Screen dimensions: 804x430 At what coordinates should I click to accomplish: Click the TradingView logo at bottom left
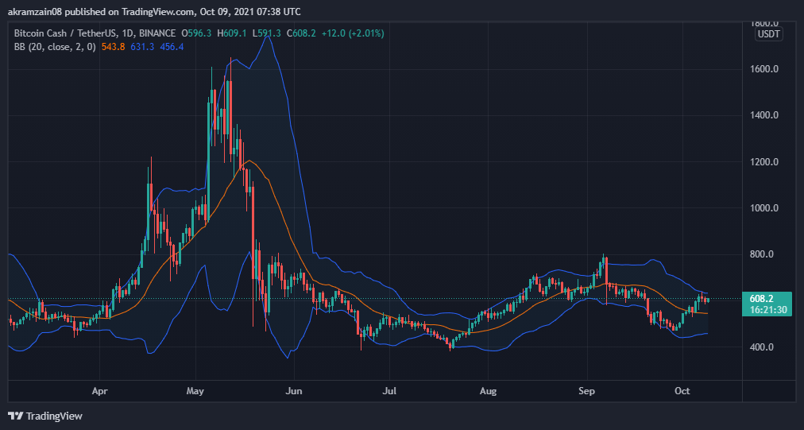tap(45, 416)
